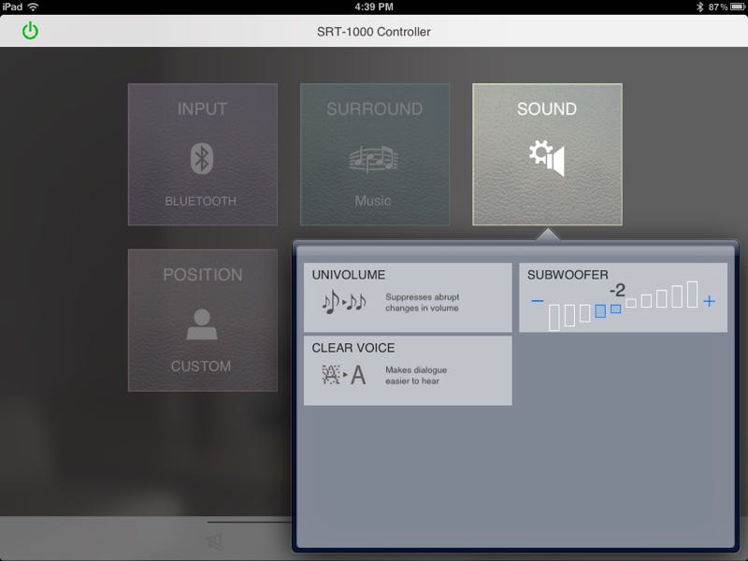Screen dimensions: 748x561
Task: Tap the green power icon
Action: click(x=31, y=31)
